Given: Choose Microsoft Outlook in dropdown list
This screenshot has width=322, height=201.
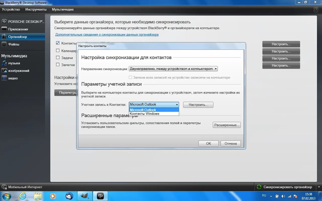Looking at the screenshot, I should click(154, 110).
